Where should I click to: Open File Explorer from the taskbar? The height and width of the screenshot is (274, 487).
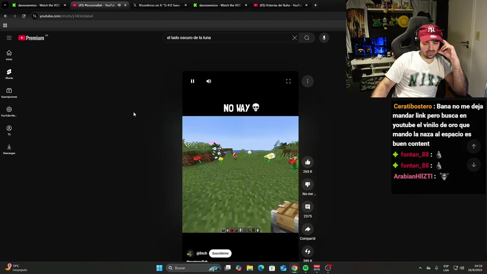coord(250,268)
